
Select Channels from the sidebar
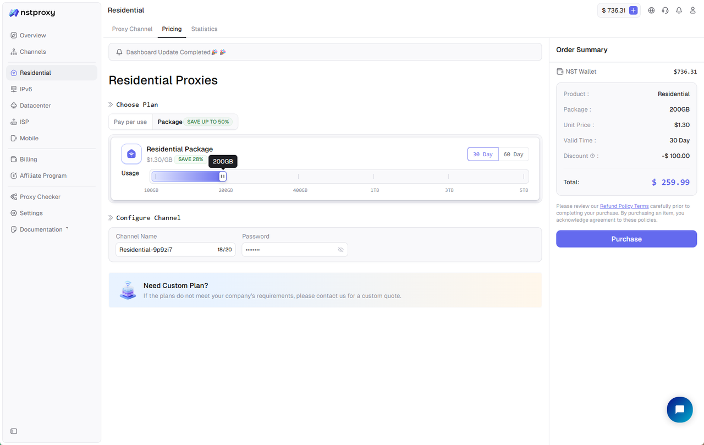33,52
